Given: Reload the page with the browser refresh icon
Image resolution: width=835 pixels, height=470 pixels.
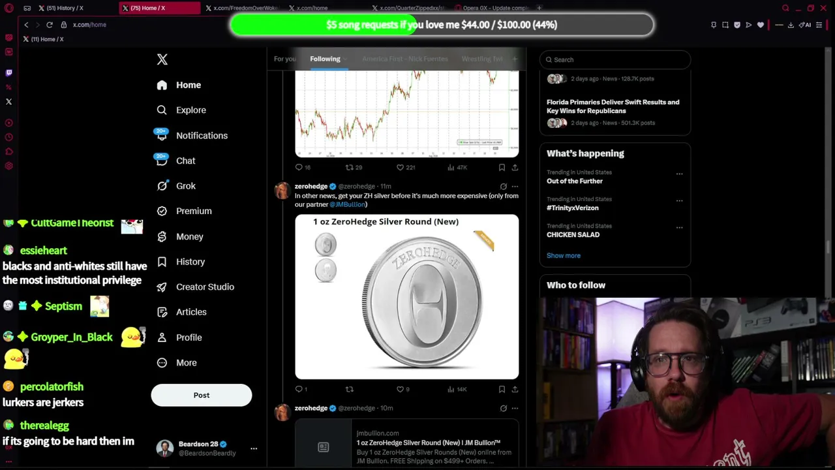Looking at the screenshot, I should (x=49, y=25).
